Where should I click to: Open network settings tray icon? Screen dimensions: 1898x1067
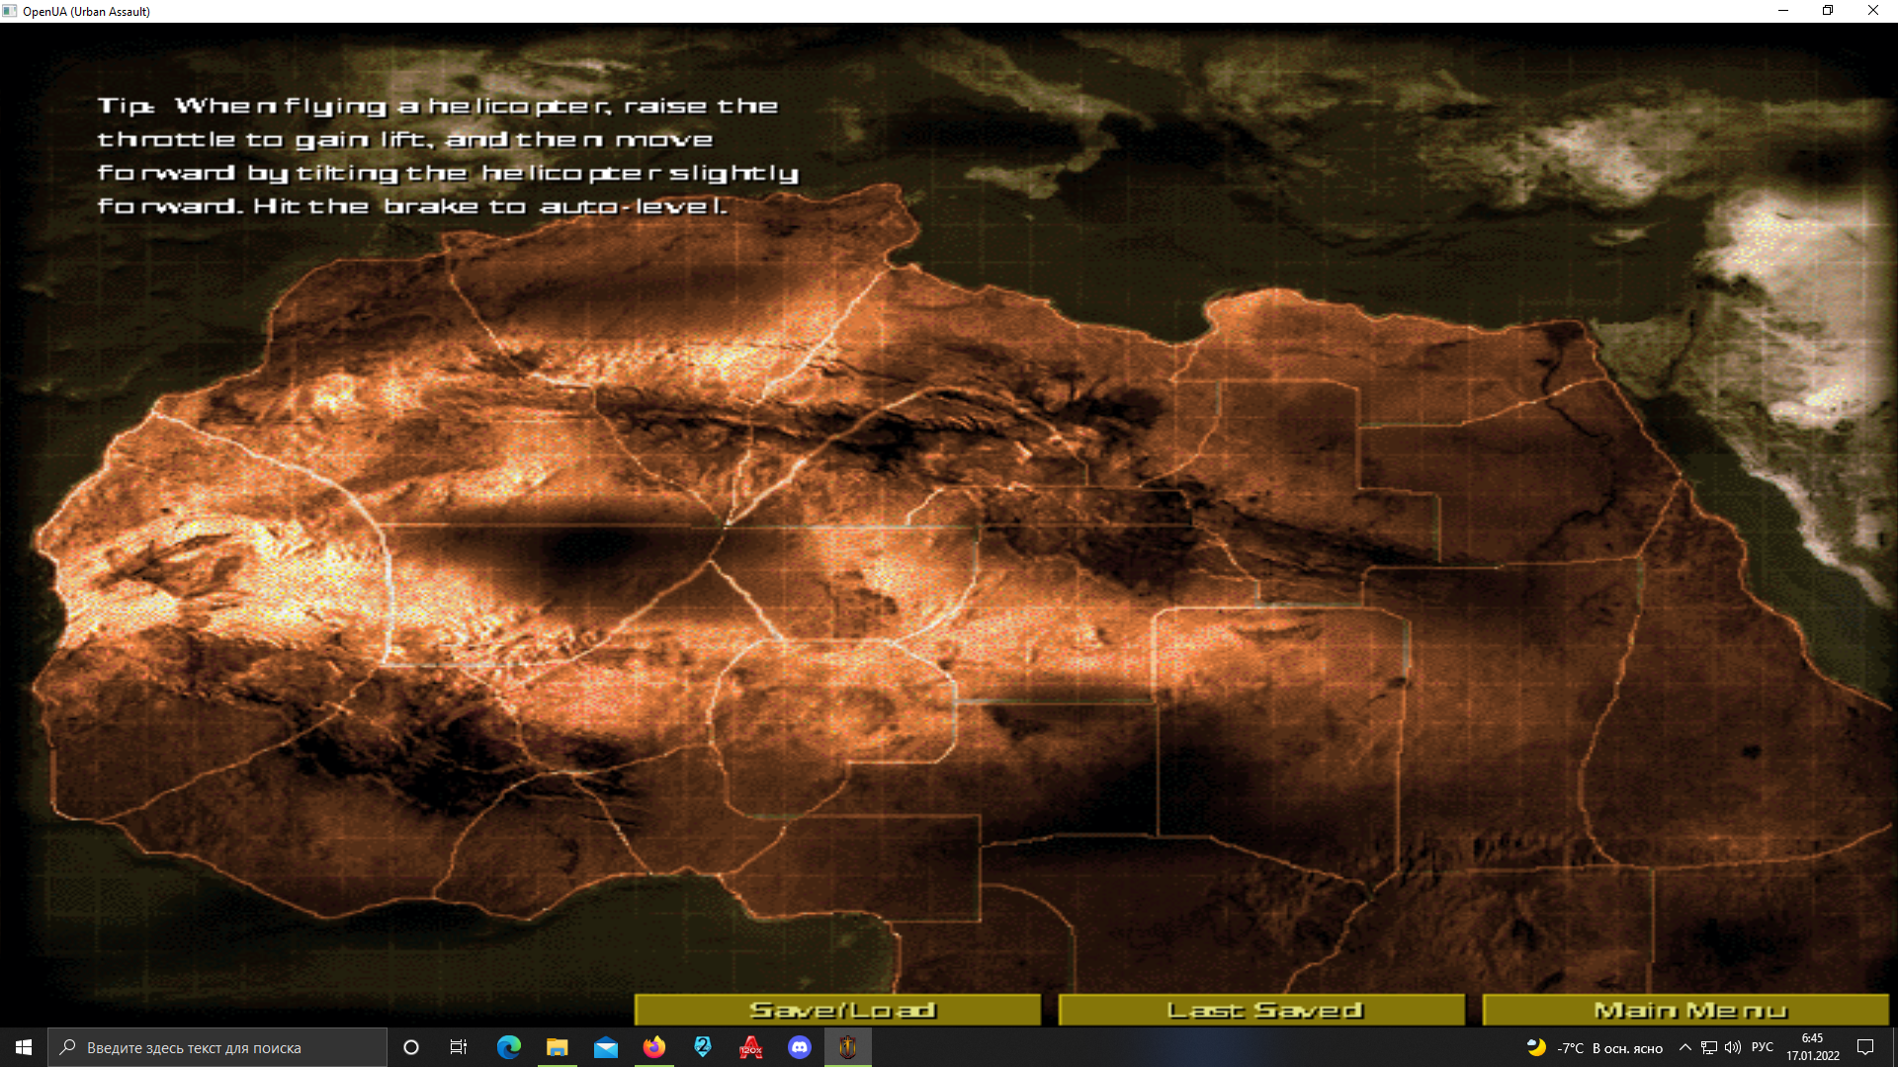pos(1709,1047)
